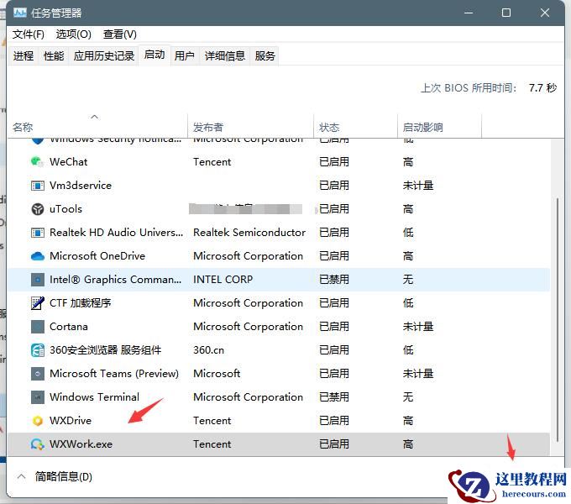Click Realtek Semiconductor publisher cell
The width and height of the screenshot is (571, 504).
tap(249, 233)
